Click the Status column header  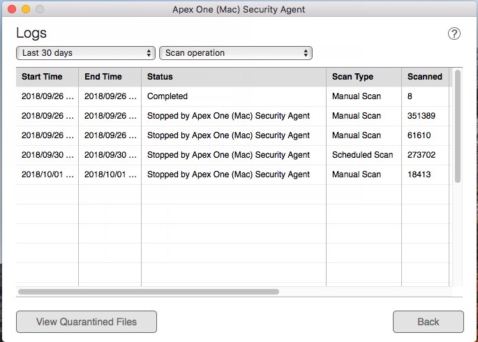tap(233, 77)
